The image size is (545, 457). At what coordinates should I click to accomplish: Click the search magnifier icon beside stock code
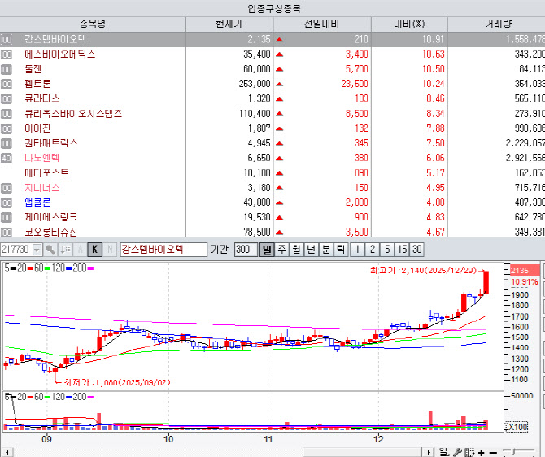50,250
